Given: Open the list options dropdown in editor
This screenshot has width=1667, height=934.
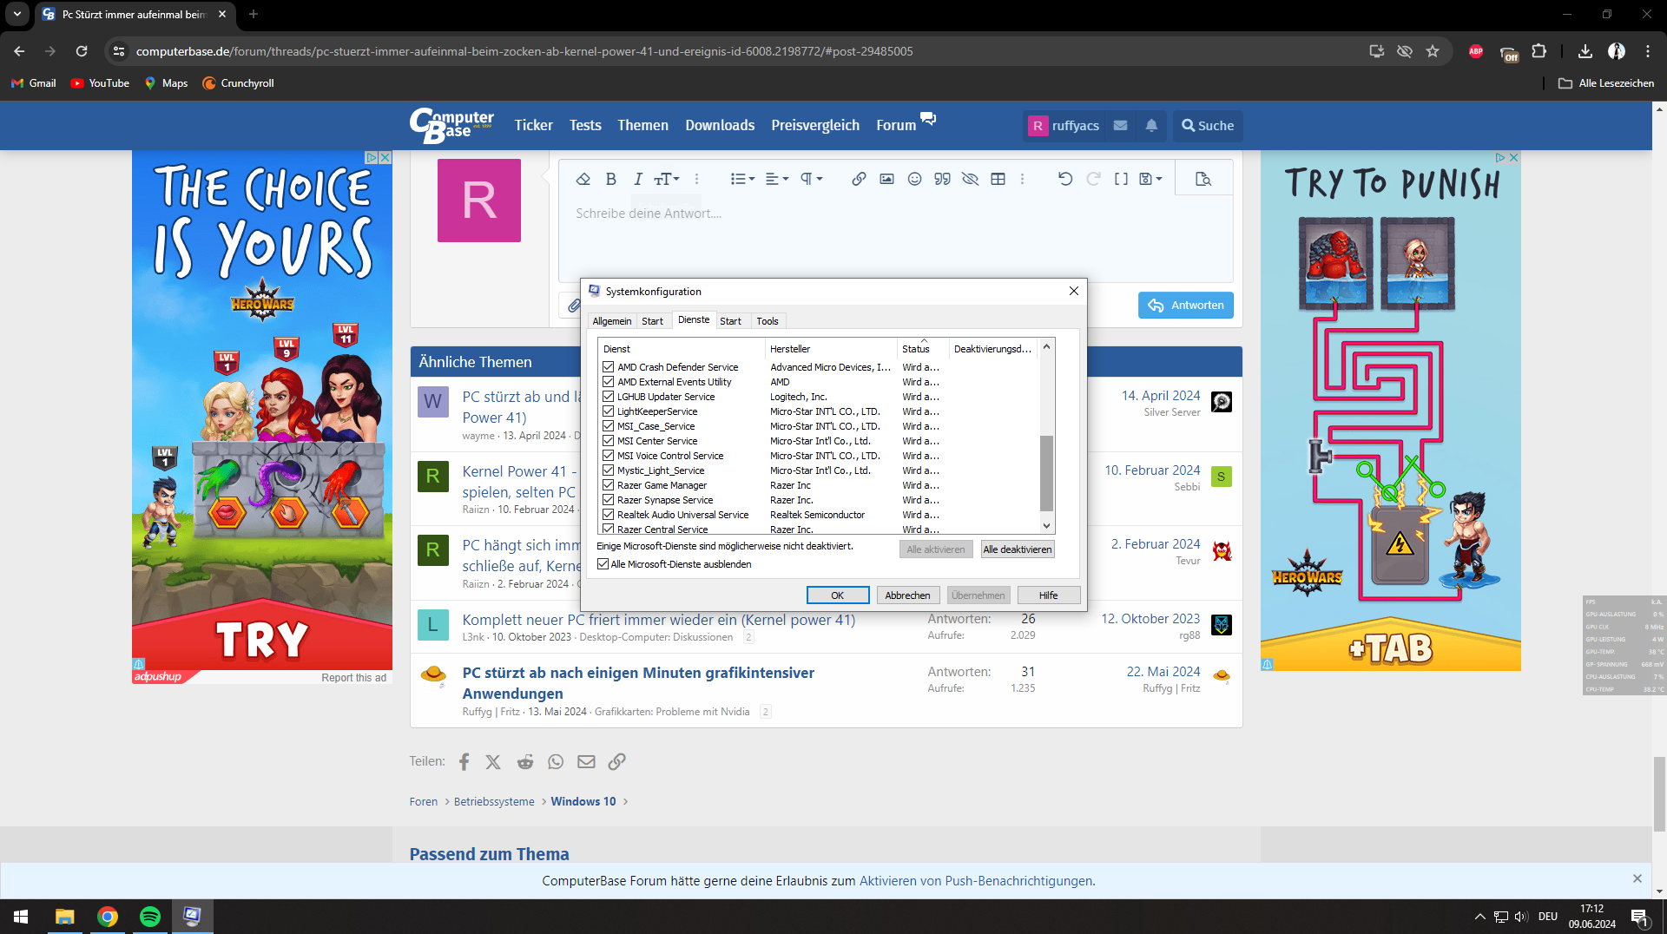Looking at the screenshot, I should (742, 179).
